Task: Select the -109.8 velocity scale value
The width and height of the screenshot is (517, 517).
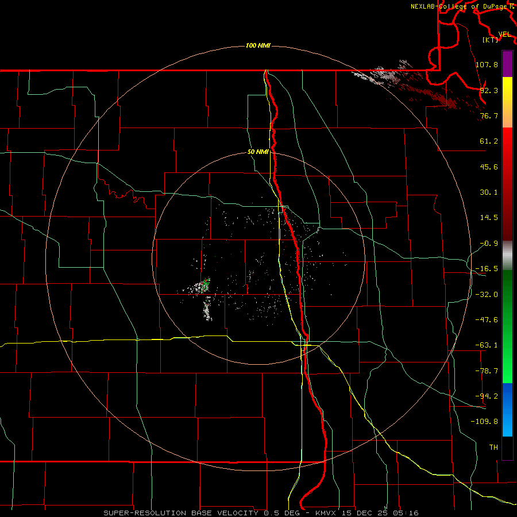Action: pos(484,422)
